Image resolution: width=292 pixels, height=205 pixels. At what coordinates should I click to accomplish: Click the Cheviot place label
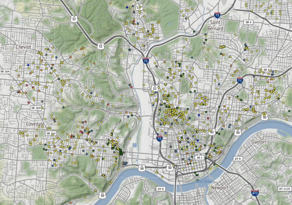[x=23, y=47]
